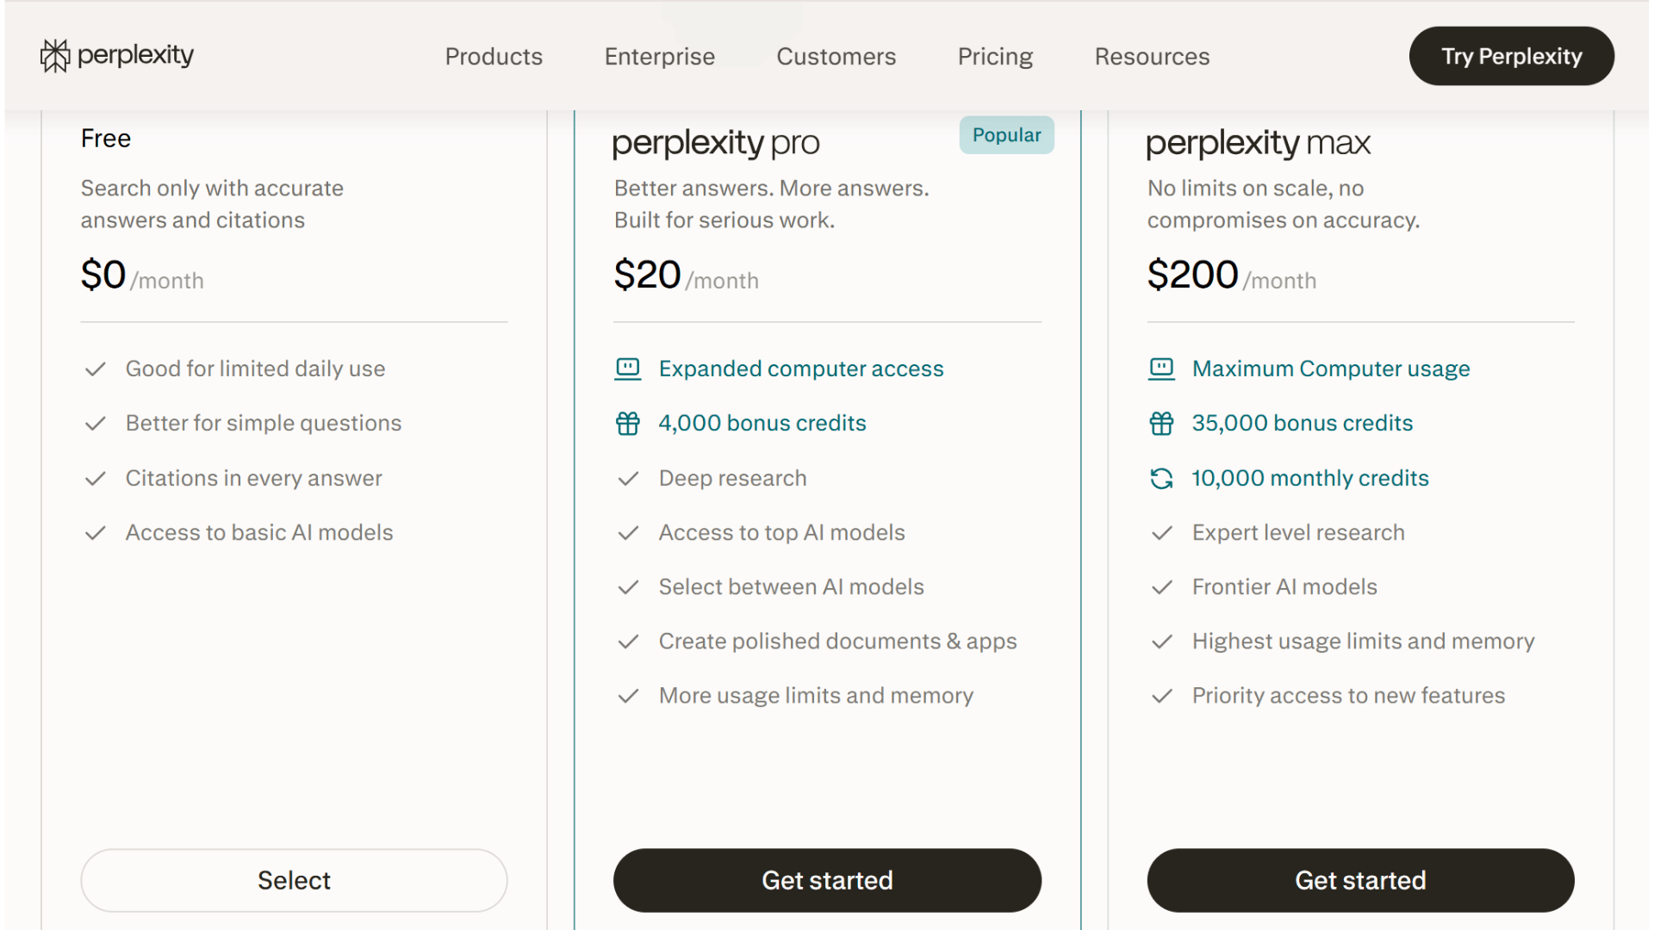Click Frontier AI models feature text

pos(1284,587)
